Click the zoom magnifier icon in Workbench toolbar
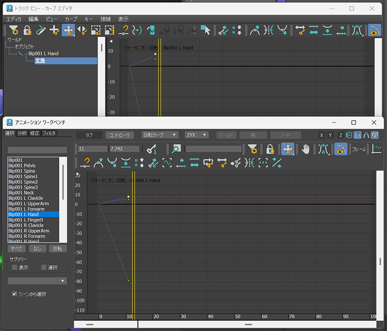 click(176, 149)
